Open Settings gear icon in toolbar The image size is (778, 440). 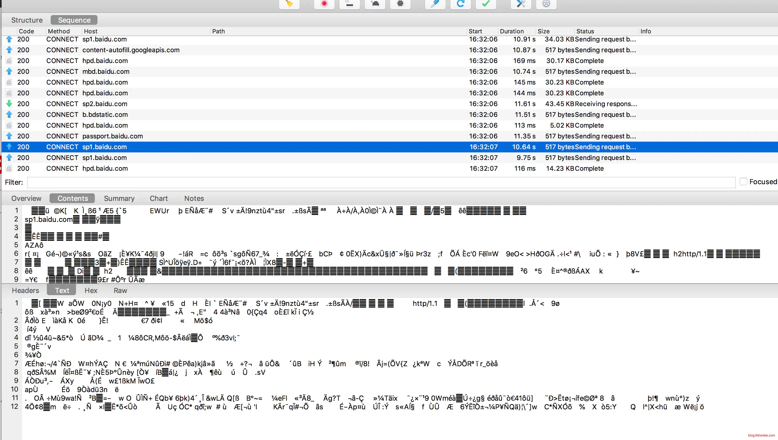(x=546, y=4)
